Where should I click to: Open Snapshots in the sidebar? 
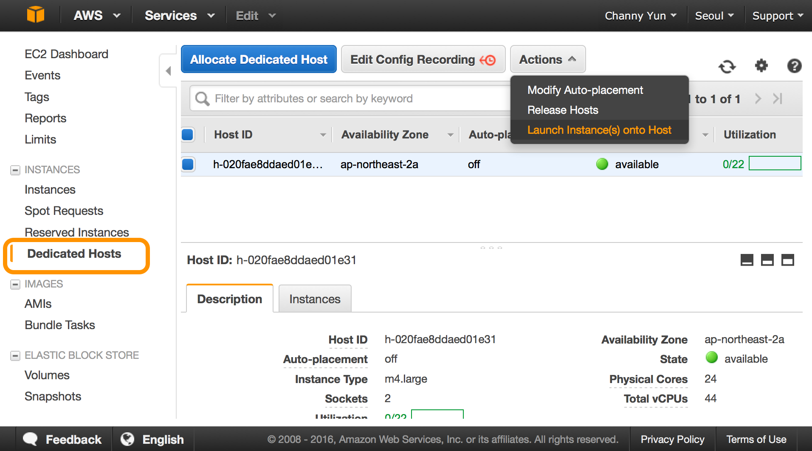point(53,397)
